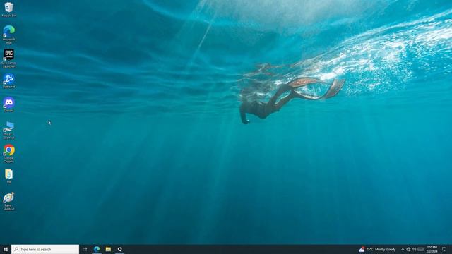Viewport: 452px width, 254px height.
Task: Open the volume speaker tray icon
Action: pos(415,249)
